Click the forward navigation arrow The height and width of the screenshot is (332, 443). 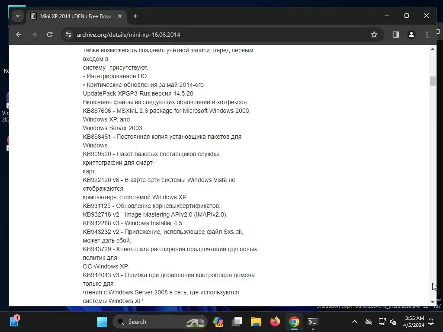(x=34, y=35)
